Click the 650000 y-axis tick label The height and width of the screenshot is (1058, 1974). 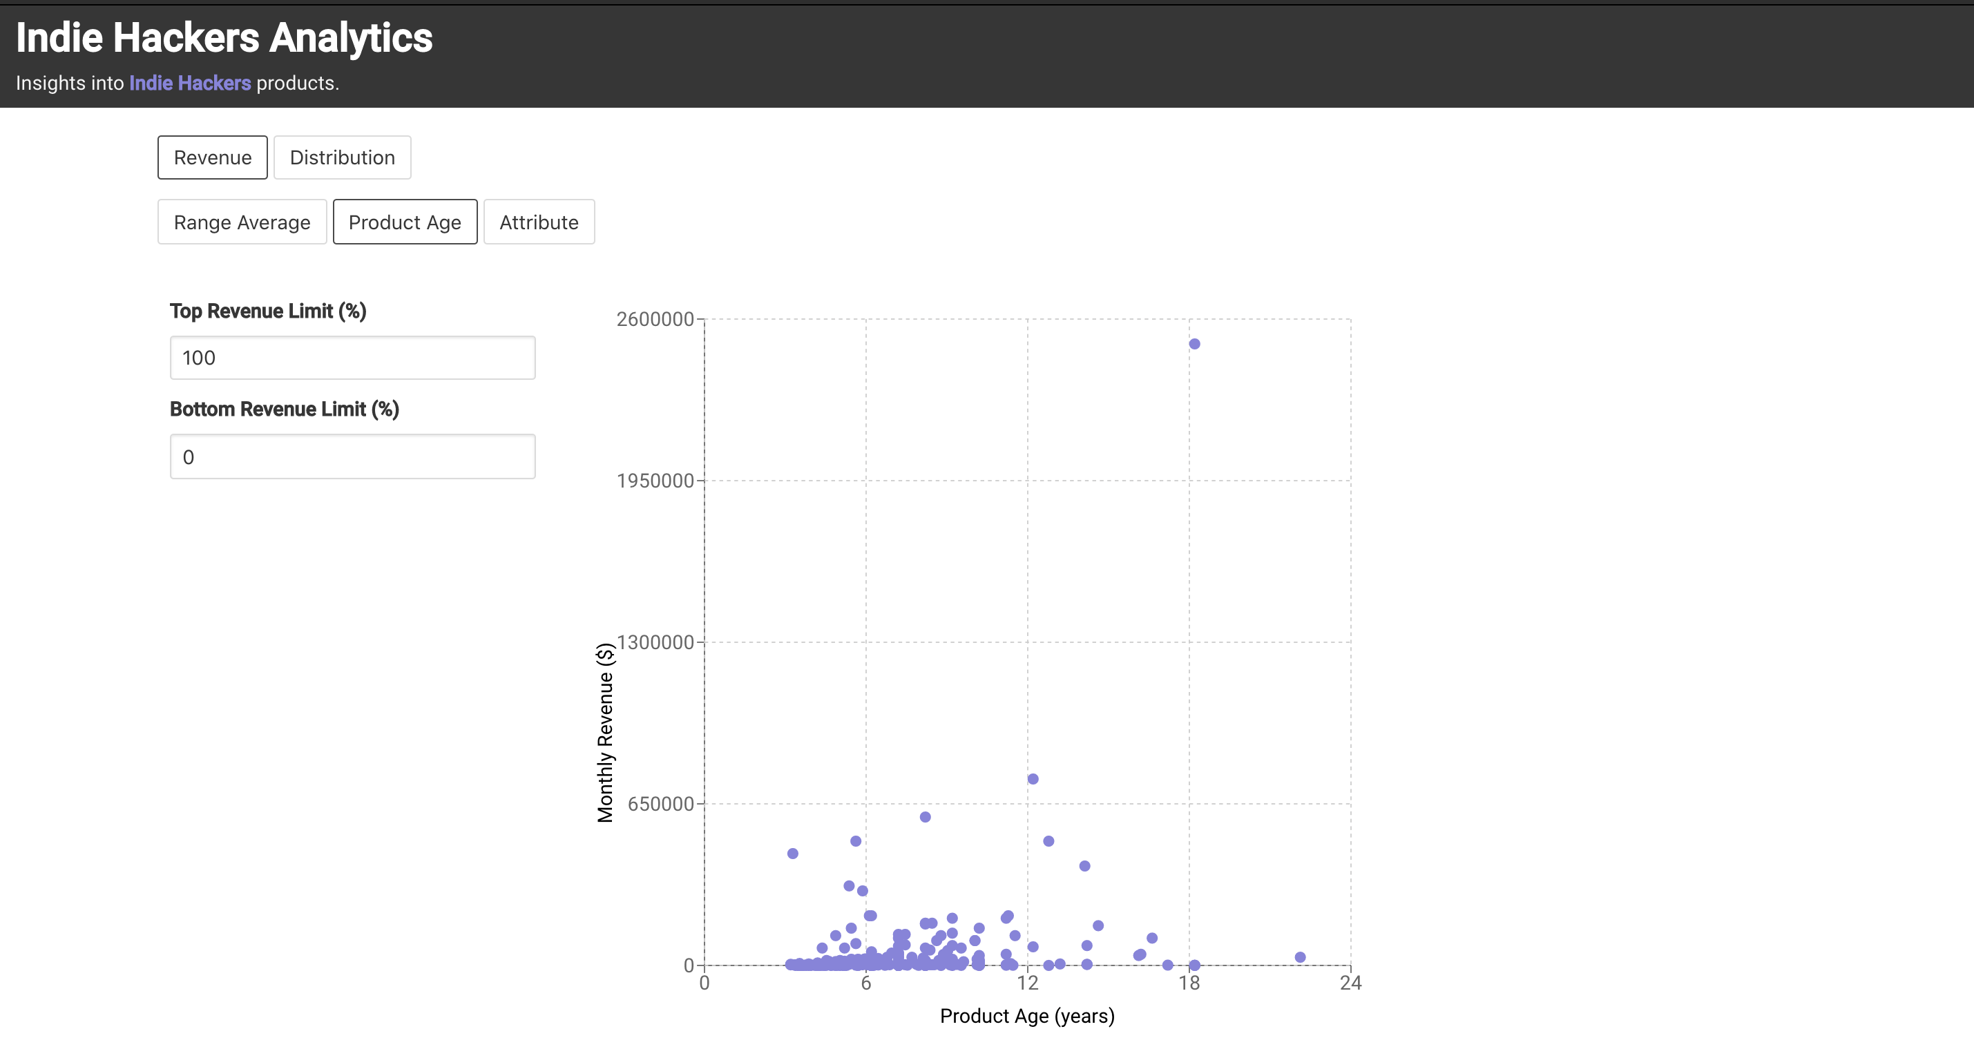point(660,804)
